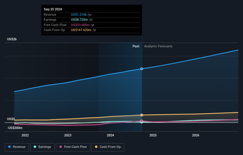The width and height of the screenshot is (243, 155).
Task: Click the Cash From Op label in tooltip
Action: (x=54, y=30)
